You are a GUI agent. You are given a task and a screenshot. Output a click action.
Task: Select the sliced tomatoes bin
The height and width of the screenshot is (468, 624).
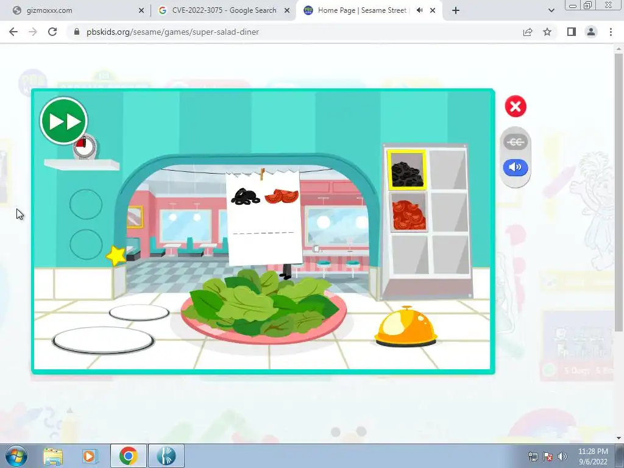click(408, 212)
